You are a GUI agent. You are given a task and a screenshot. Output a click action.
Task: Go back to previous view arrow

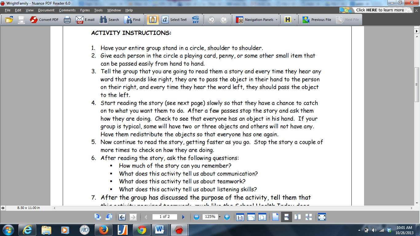click(x=122, y=217)
